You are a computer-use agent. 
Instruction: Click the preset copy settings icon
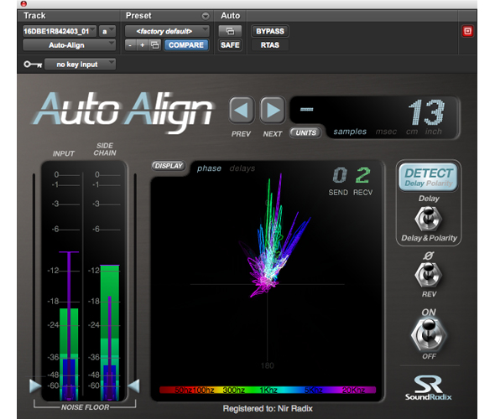pyautogui.click(x=154, y=45)
